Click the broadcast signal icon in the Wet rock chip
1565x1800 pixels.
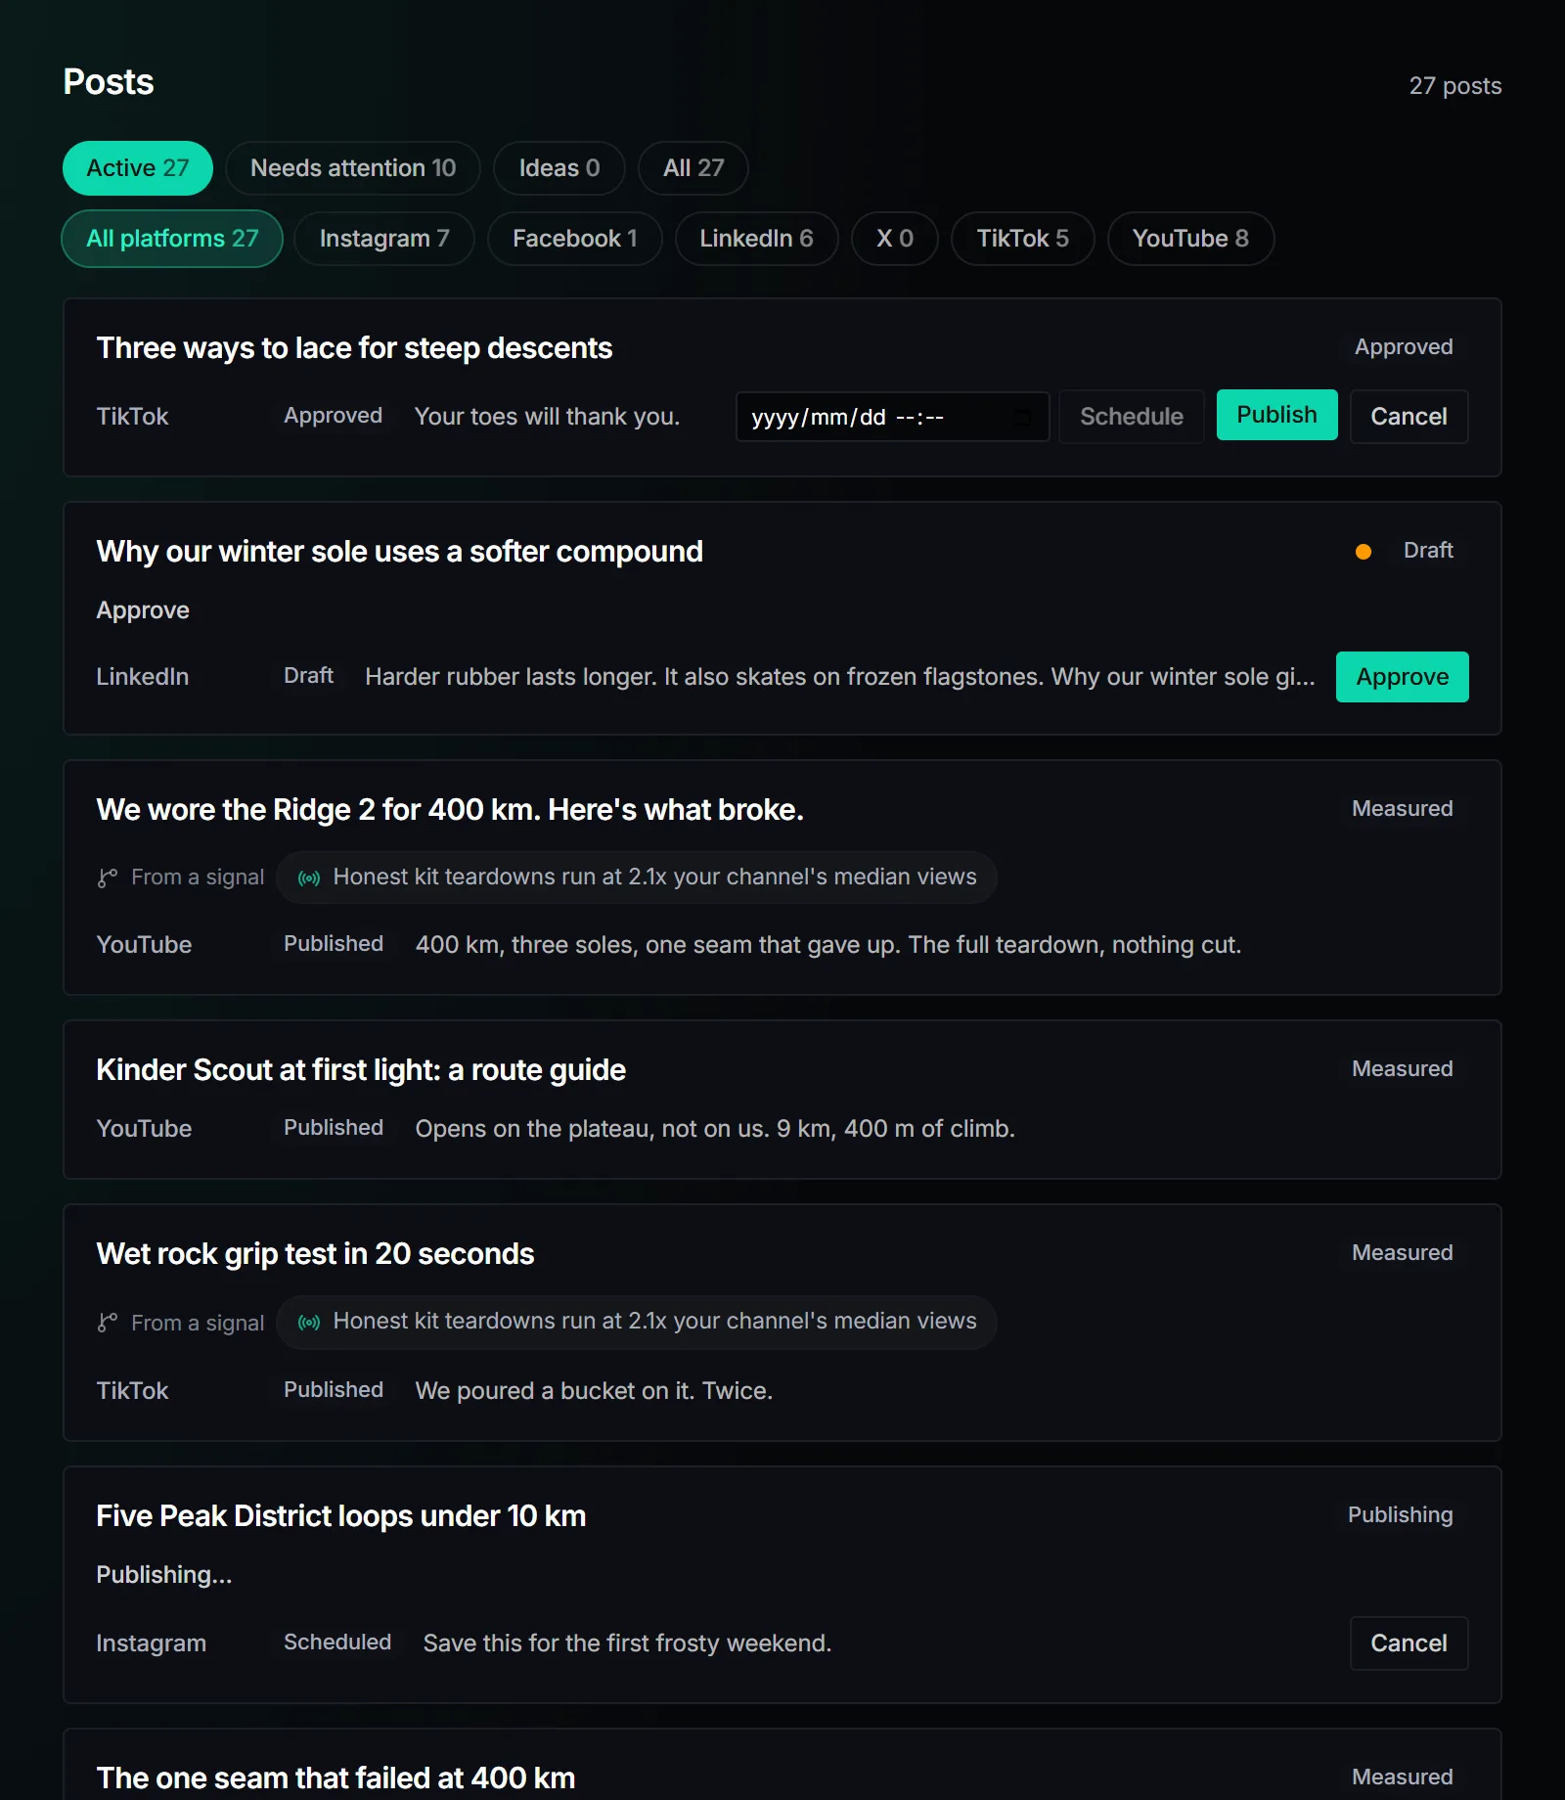(309, 1323)
